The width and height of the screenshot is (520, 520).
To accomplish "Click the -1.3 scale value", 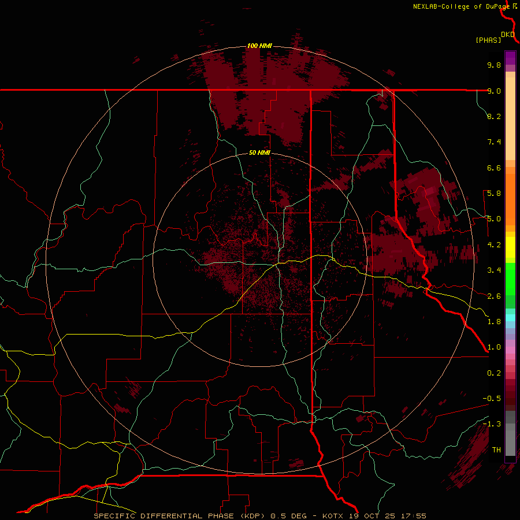I will point(492,424).
